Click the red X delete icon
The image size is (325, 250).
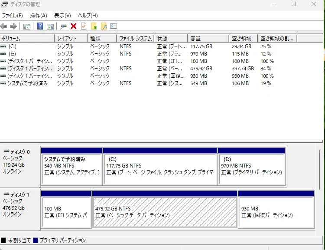click(x=74, y=26)
